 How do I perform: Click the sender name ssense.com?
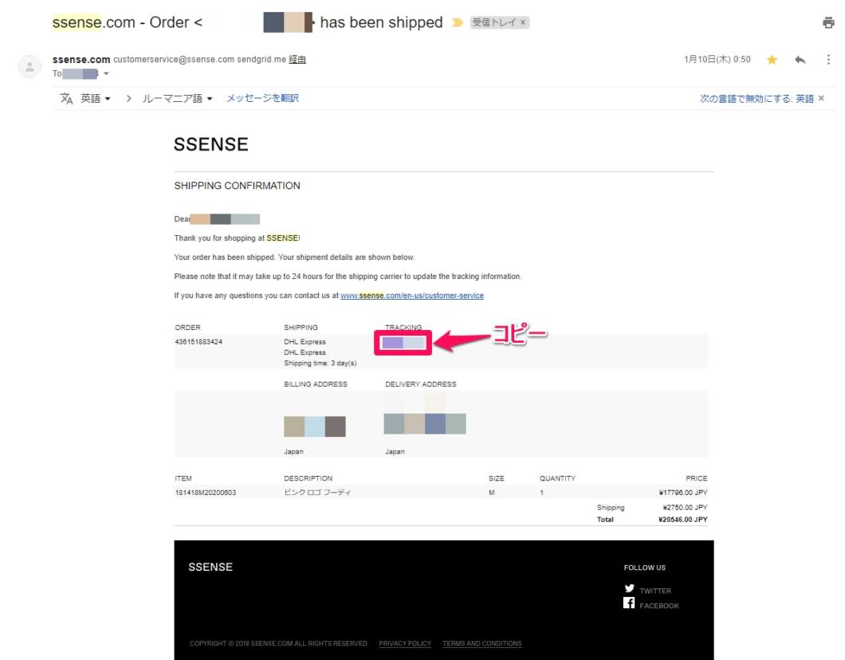pyautogui.click(x=81, y=59)
